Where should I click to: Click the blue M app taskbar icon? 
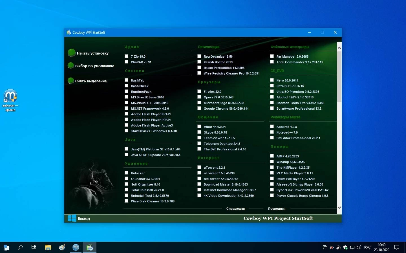click(76, 247)
